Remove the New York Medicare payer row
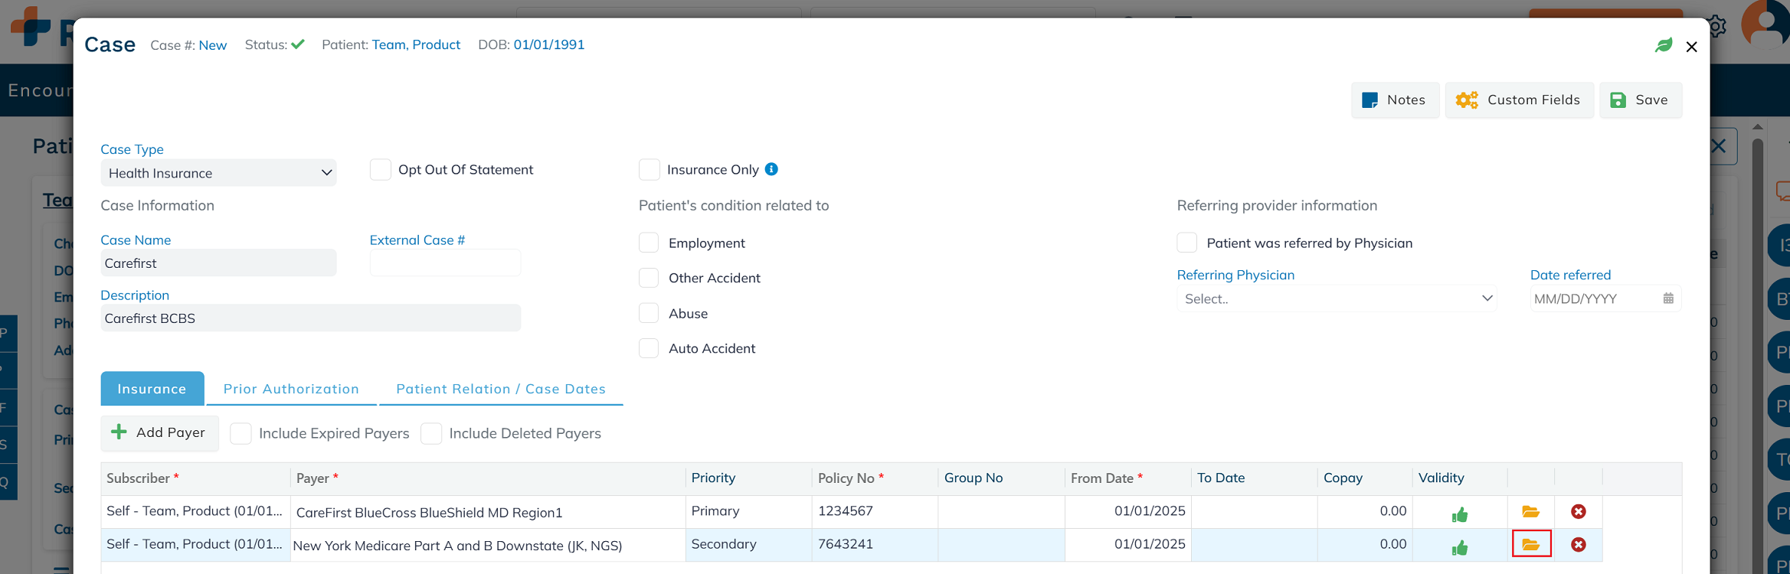Image resolution: width=1790 pixels, height=574 pixels. [x=1578, y=545]
